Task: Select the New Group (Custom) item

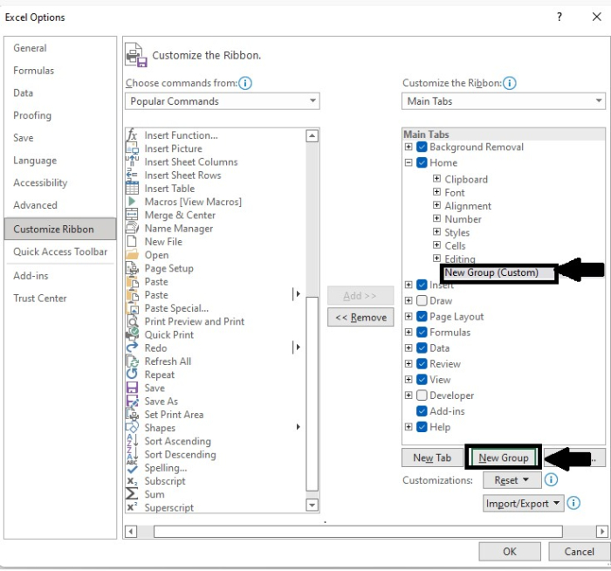Action: (x=491, y=272)
